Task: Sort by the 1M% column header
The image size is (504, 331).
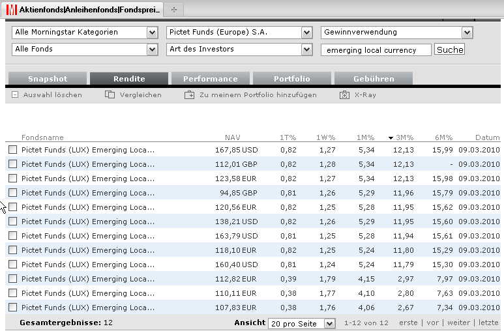Action: click(x=366, y=137)
